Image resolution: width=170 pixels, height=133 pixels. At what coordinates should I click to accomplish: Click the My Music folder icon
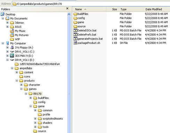point(12,31)
